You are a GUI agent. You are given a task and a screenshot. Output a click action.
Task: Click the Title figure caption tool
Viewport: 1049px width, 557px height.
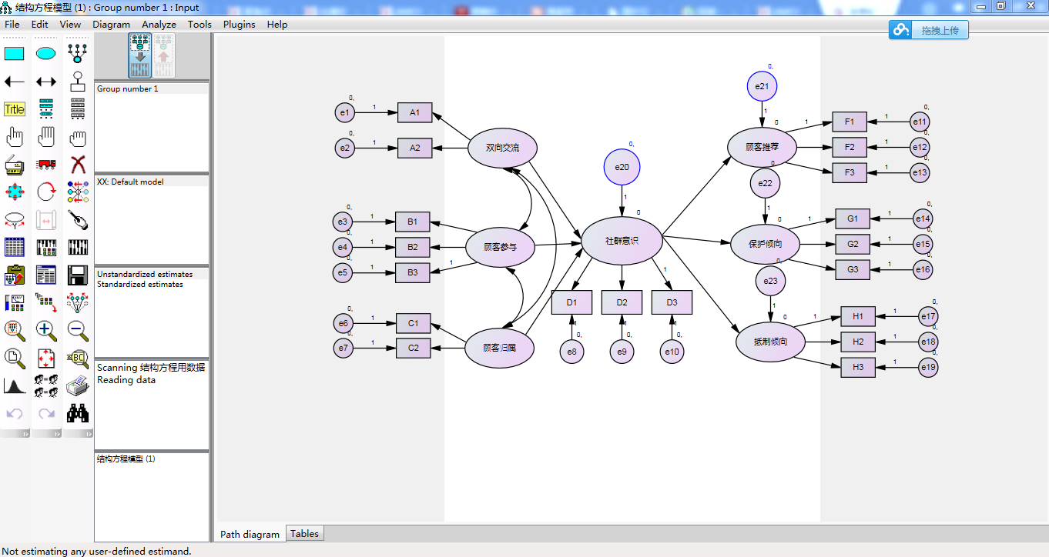click(x=15, y=109)
